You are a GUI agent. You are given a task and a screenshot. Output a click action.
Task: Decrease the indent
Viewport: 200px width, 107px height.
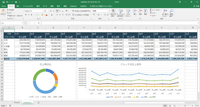pyautogui.click(x=67, y=15)
